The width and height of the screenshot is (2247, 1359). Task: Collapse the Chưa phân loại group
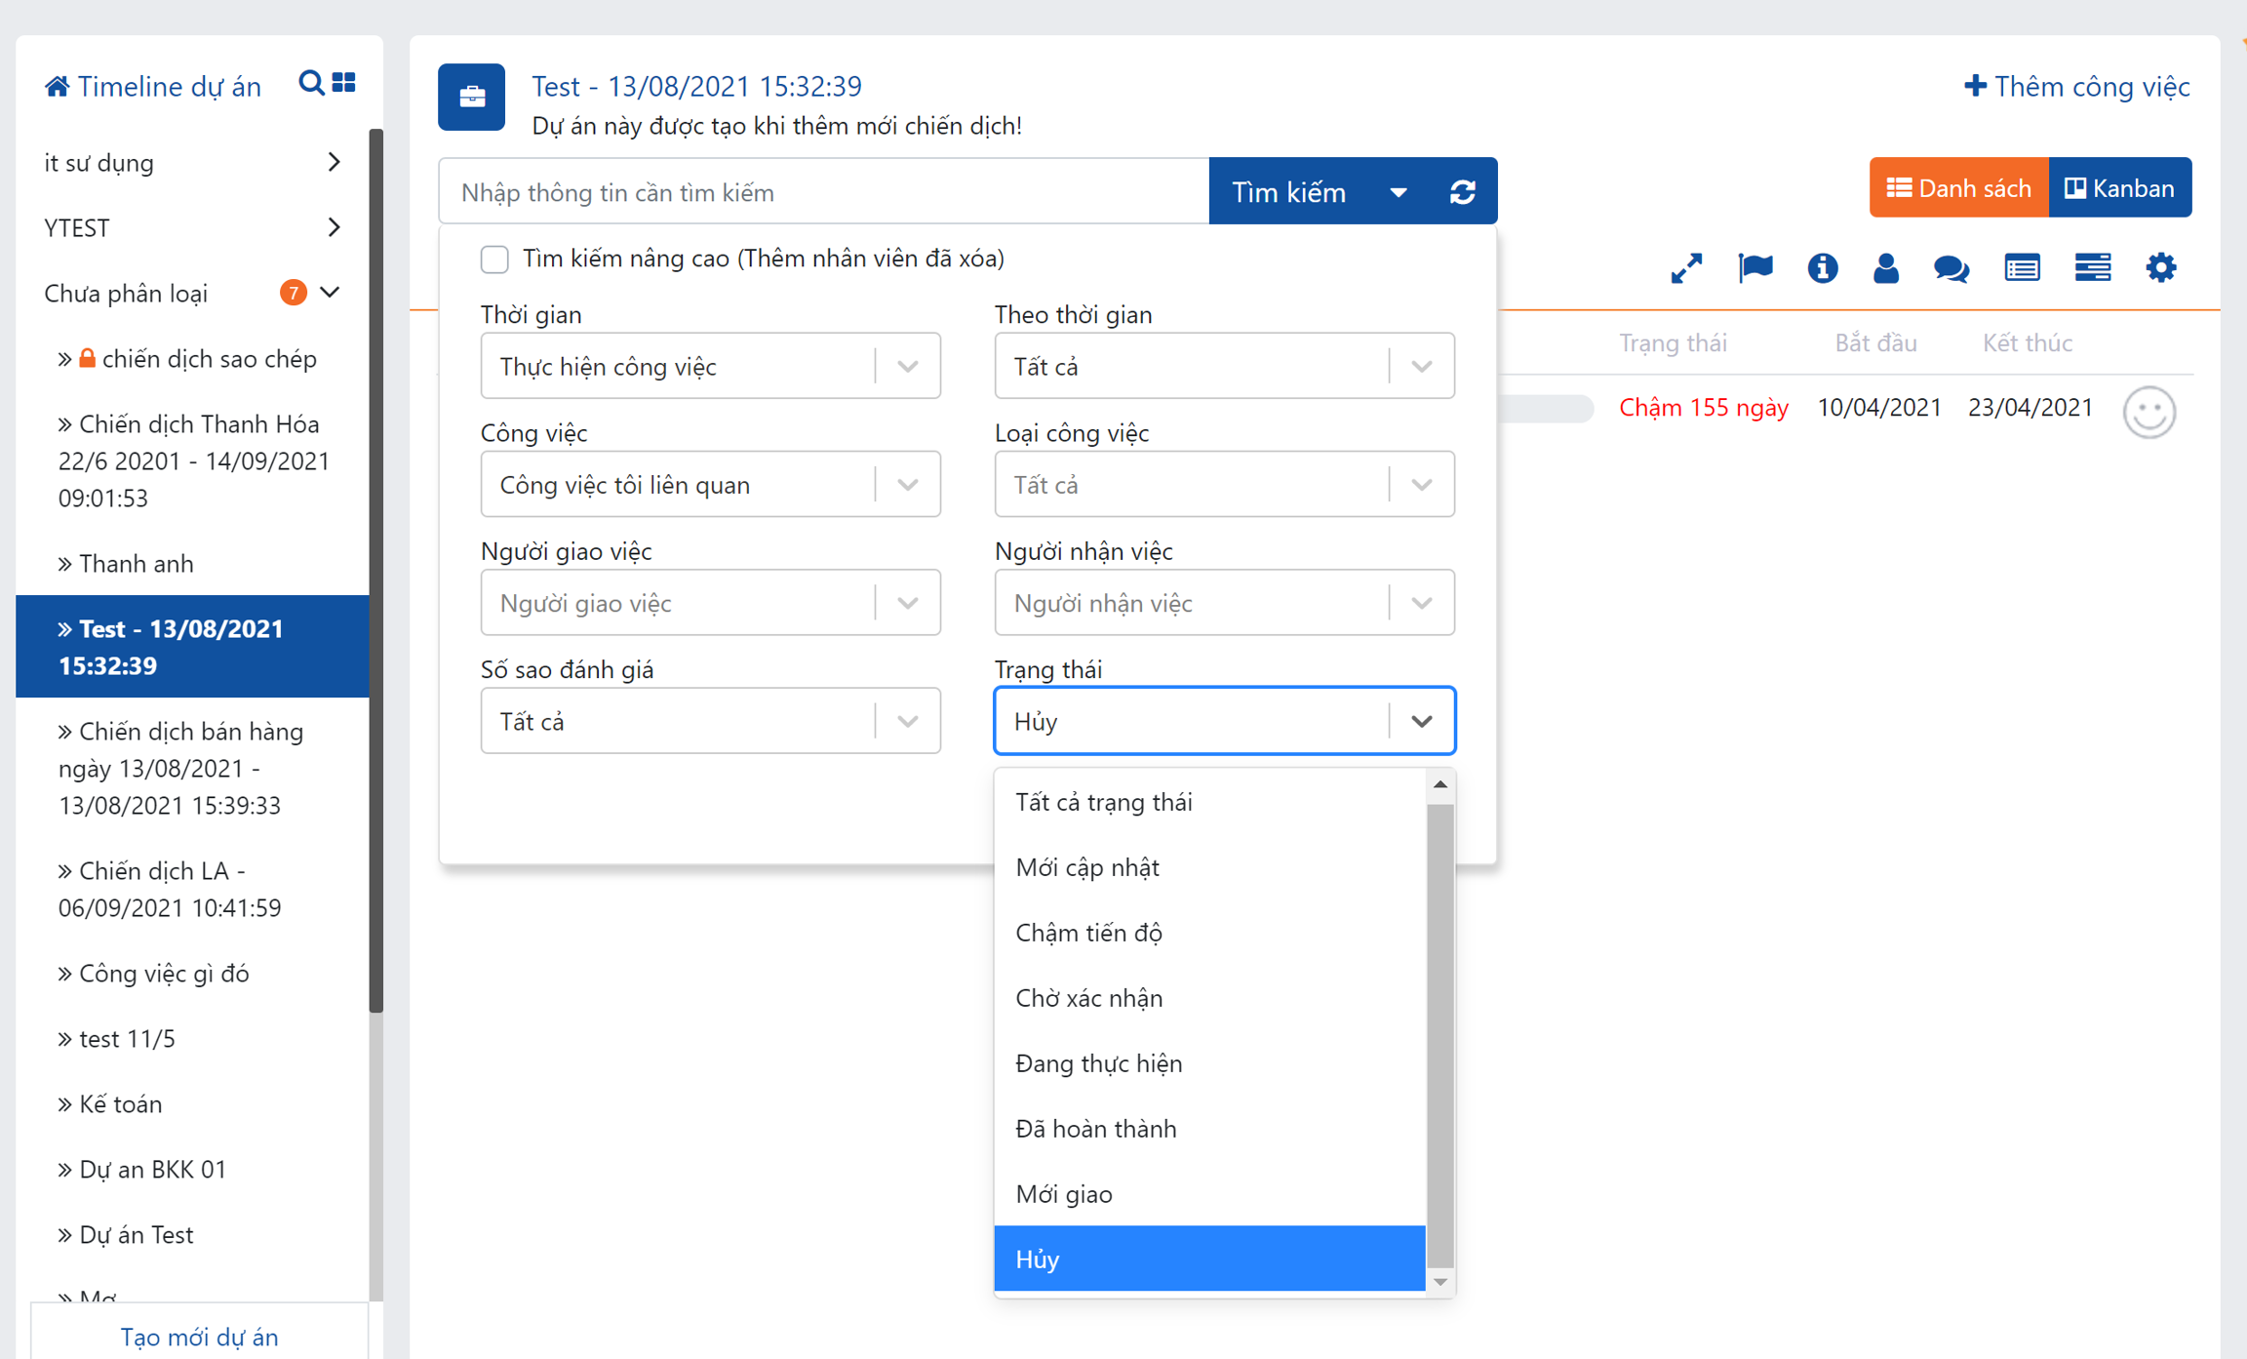point(330,293)
